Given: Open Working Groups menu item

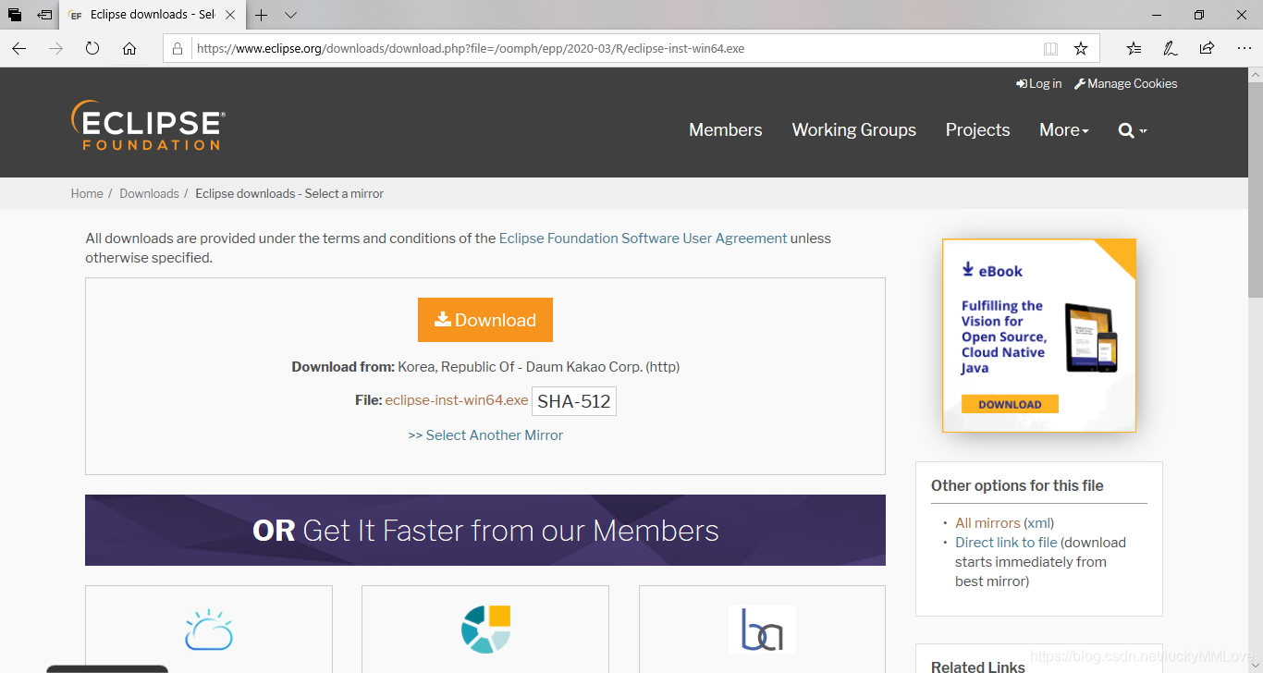Looking at the screenshot, I should pyautogui.click(x=854, y=130).
